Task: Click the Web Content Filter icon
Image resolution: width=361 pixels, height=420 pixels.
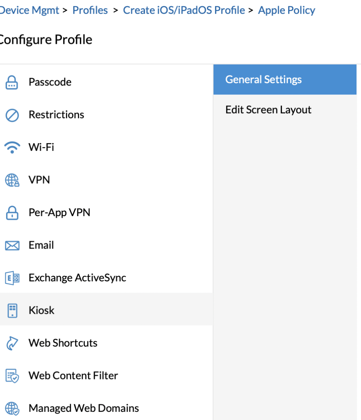Action: click(12, 376)
